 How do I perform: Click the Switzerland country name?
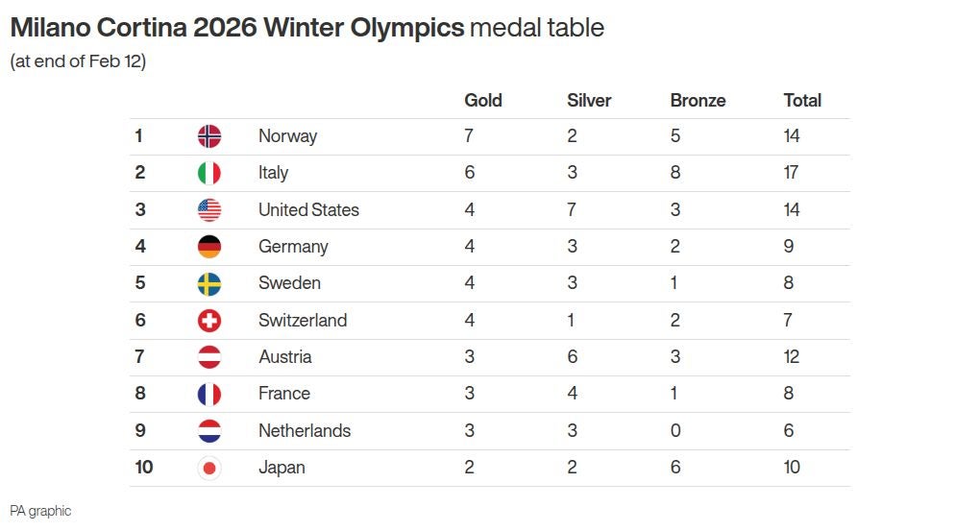click(x=303, y=321)
